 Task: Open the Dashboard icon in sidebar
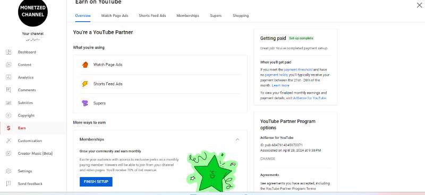point(8,52)
